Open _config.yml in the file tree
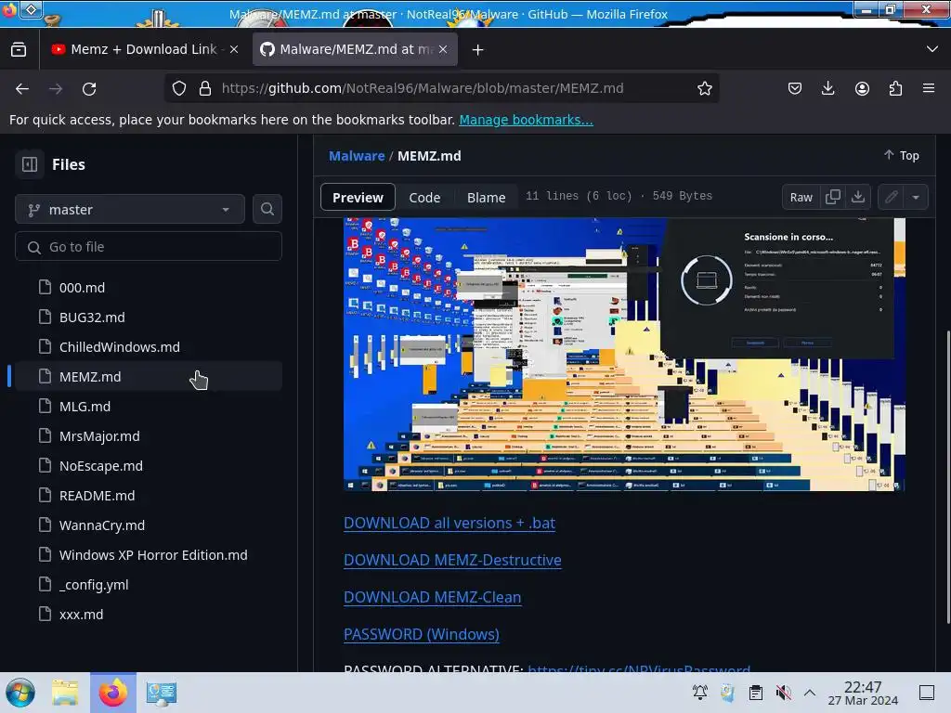 (x=149, y=584)
